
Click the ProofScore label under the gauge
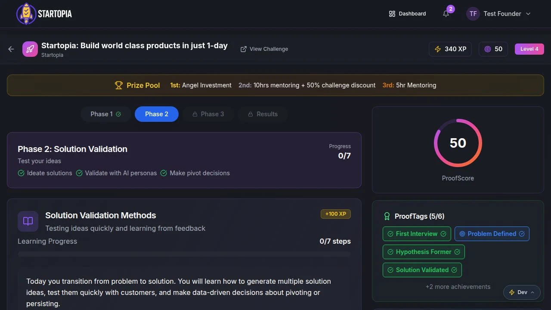pyautogui.click(x=458, y=178)
